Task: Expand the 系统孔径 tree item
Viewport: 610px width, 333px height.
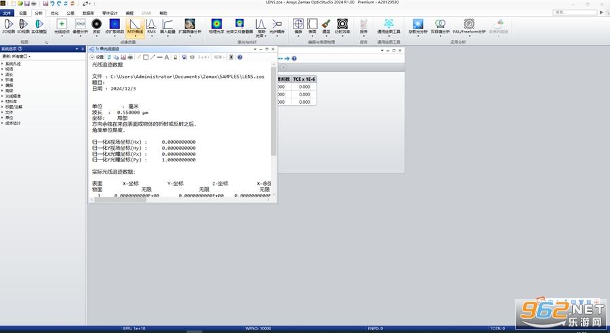Action: tap(2, 64)
